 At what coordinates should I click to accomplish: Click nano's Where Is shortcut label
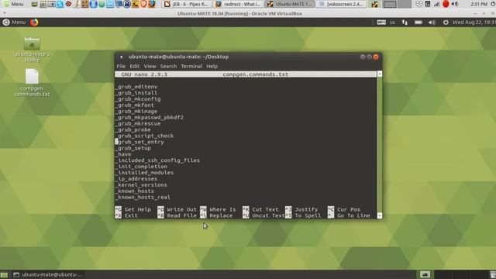222,209
